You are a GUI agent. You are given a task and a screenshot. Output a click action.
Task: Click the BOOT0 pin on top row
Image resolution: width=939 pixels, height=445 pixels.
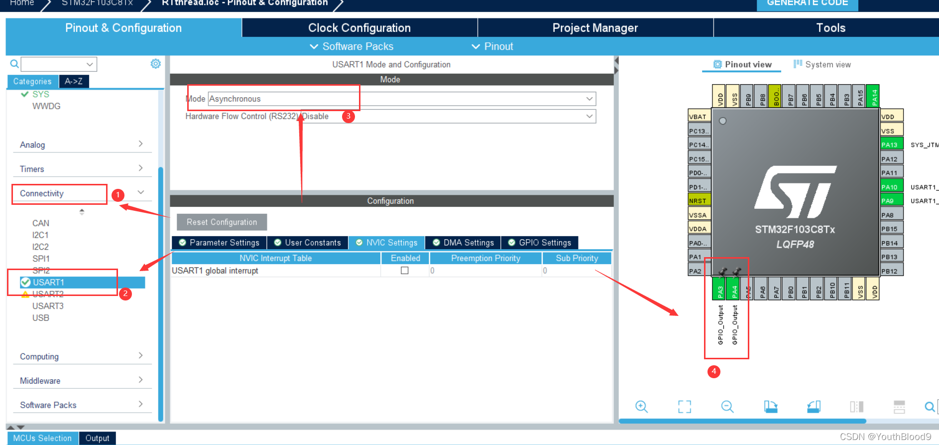click(776, 96)
